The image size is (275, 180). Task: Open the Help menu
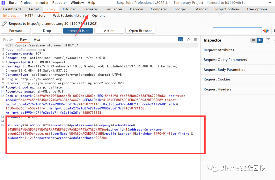point(91,3)
